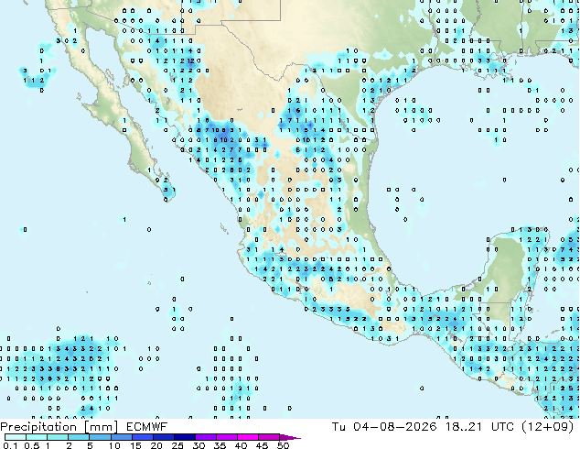Click the 'Precipitation' title text
The height and width of the screenshot is (449, 580).
click(x=38, y=427)
